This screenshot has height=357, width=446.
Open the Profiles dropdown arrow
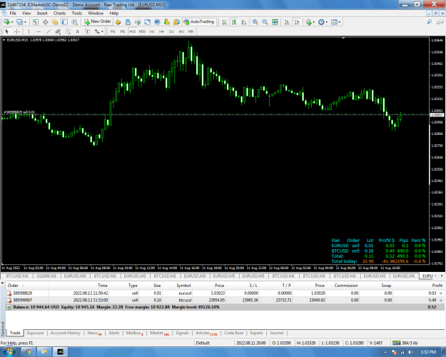pyautogui.click(x=25, y=22)
